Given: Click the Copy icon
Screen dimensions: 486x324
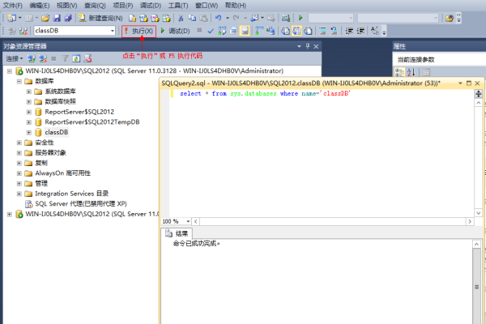Looking at the screenshot, I should pyautogui.click(x=192, y=18).
